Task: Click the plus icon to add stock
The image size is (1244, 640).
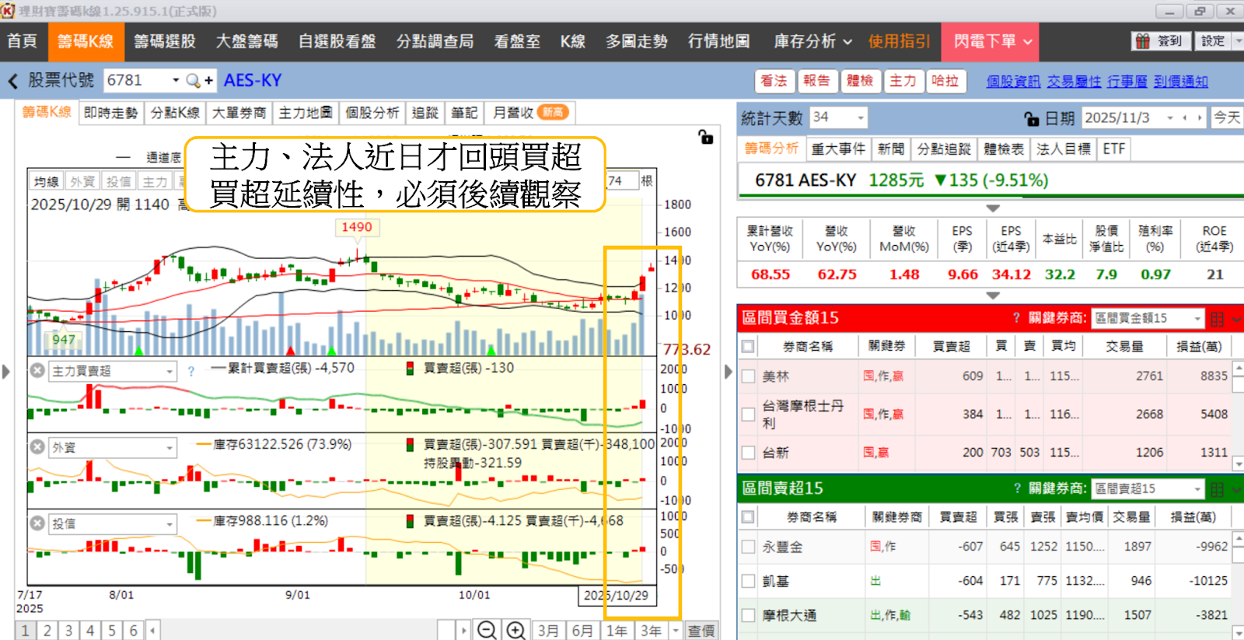Action: 209,80
